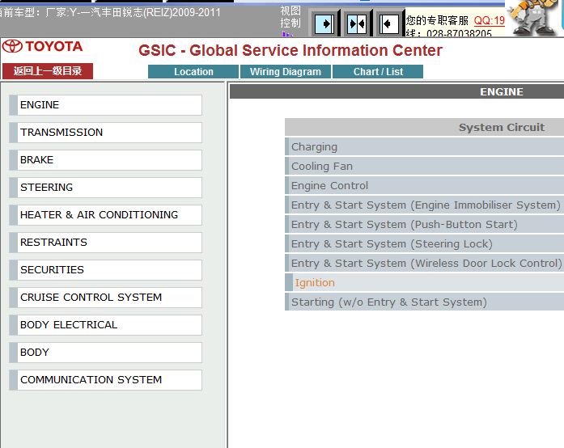Select TRANSMISSION category
The image size is (564, 448).
(x=105, y=133)
